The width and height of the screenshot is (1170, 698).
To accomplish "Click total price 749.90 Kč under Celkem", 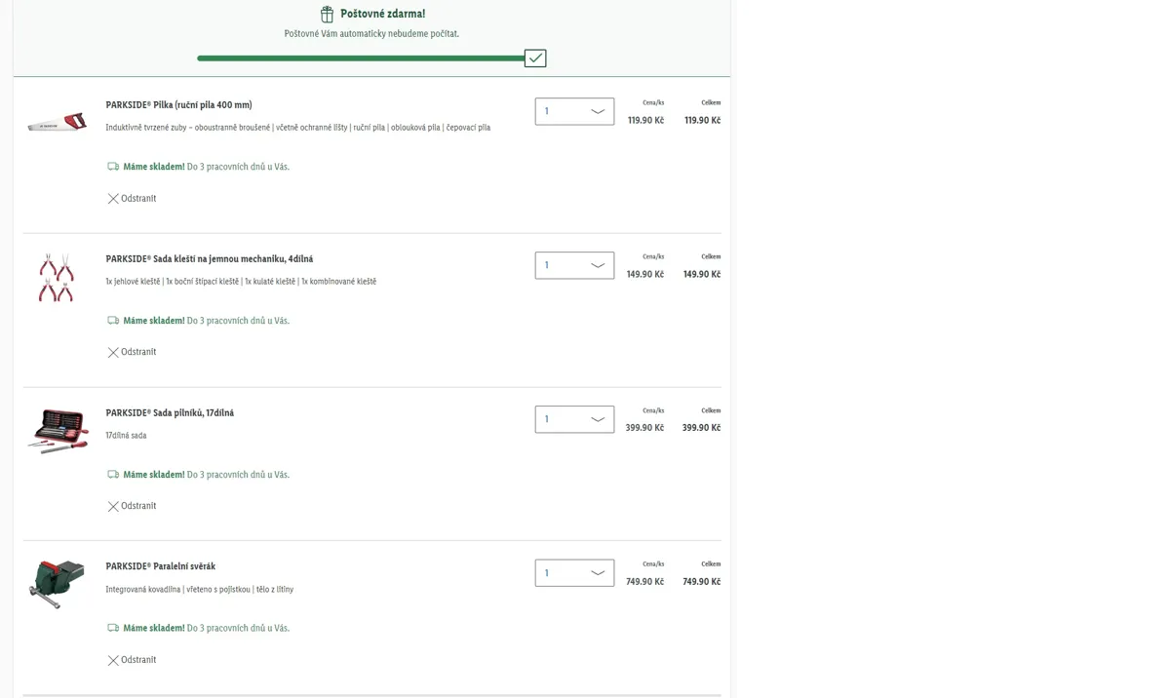I will 702,582.
